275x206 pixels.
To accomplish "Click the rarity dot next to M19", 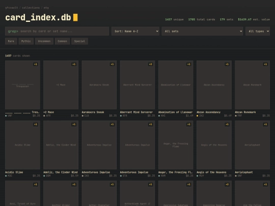I will tap(197, 176).
